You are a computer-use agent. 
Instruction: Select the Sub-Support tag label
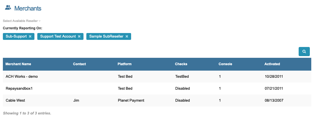pyautogui.click(x=16, y=36)
